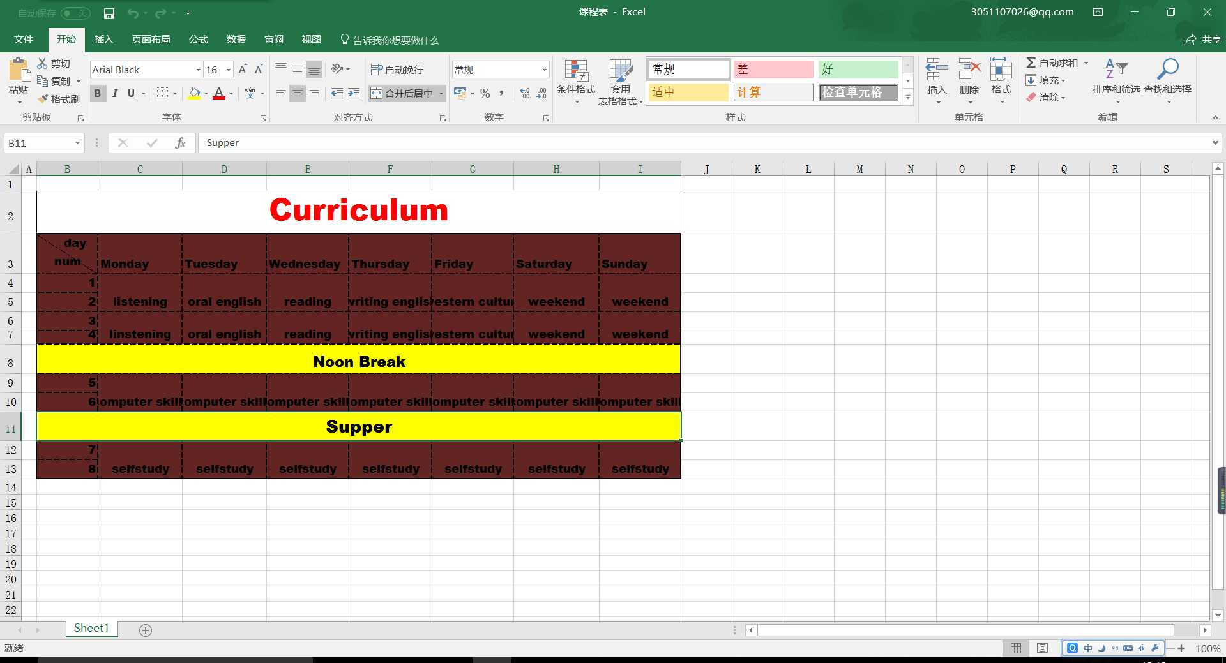Screen dimensions: 1226x663
Task: Apply the yellow fill color
Action: pyautogui.click(x=195, y=93)
